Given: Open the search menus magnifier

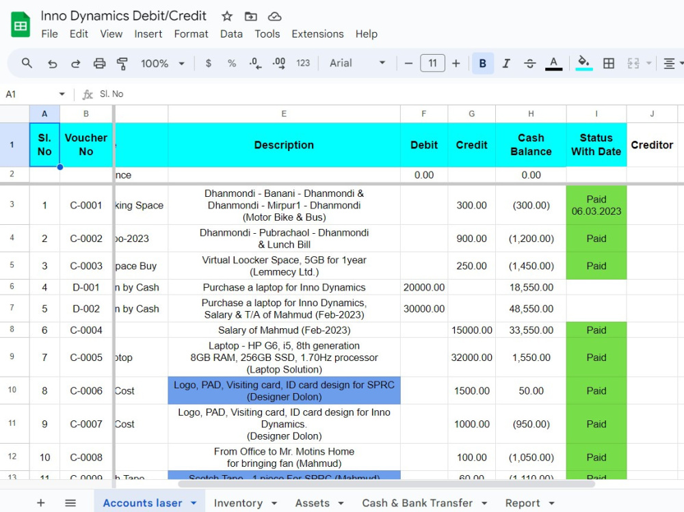Looking at the screenshot, I should pos(27,64).
